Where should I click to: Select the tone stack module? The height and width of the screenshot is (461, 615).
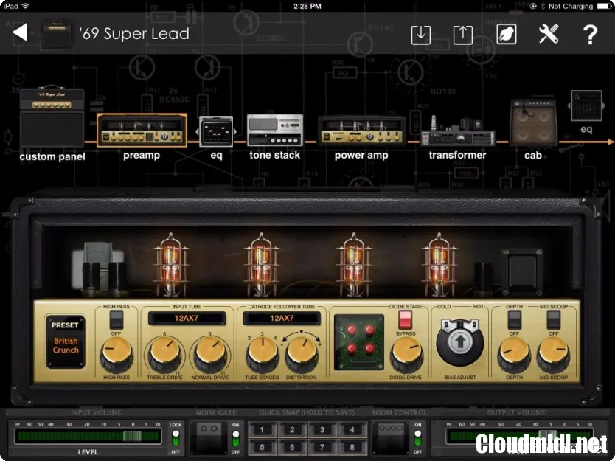point(274,131)
